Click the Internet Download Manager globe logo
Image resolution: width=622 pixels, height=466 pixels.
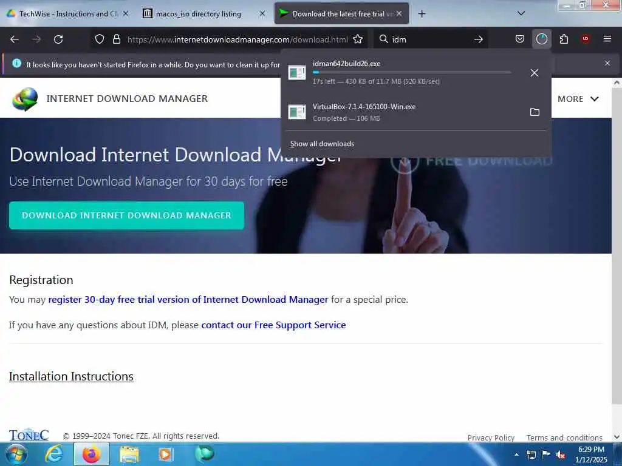[25, 99]
